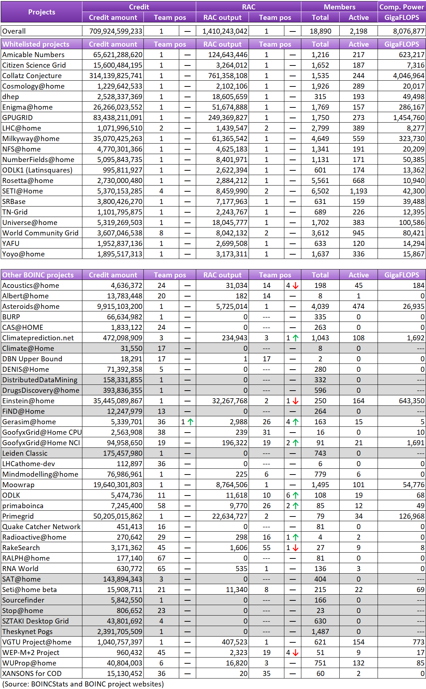Click green up arrow in Radioactive@home row
This screenshot has width=426, height=689.
tap(296, 537)
